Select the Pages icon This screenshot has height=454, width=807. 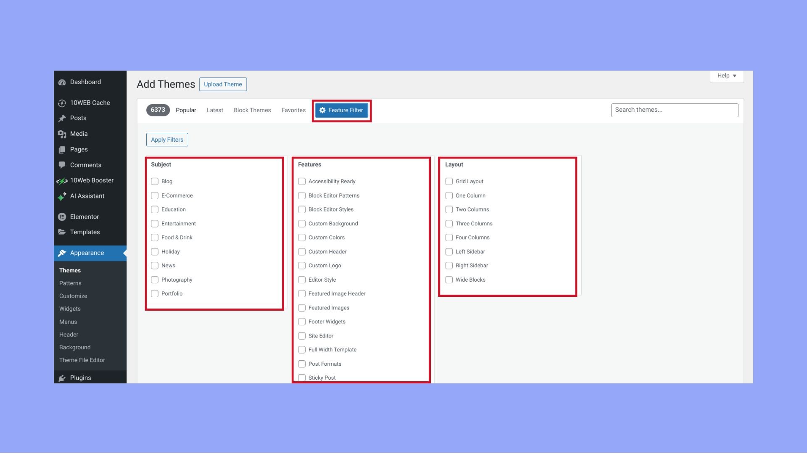(61, 149)
